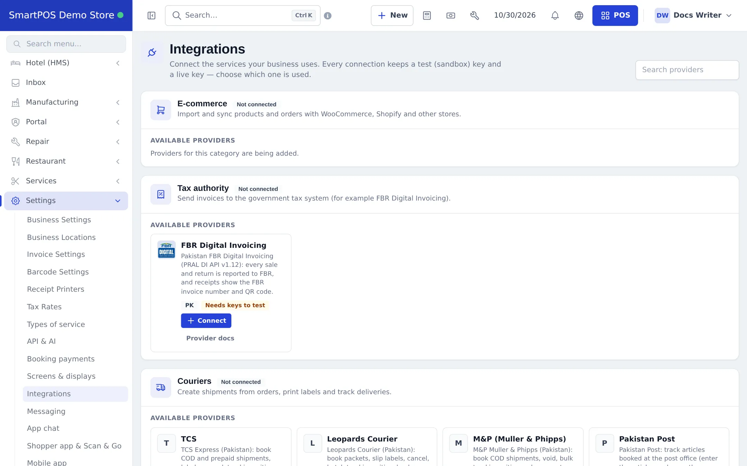Click the Leopards Courier provider name
This screenshot has width=747, height=466.
click(362, 439)
